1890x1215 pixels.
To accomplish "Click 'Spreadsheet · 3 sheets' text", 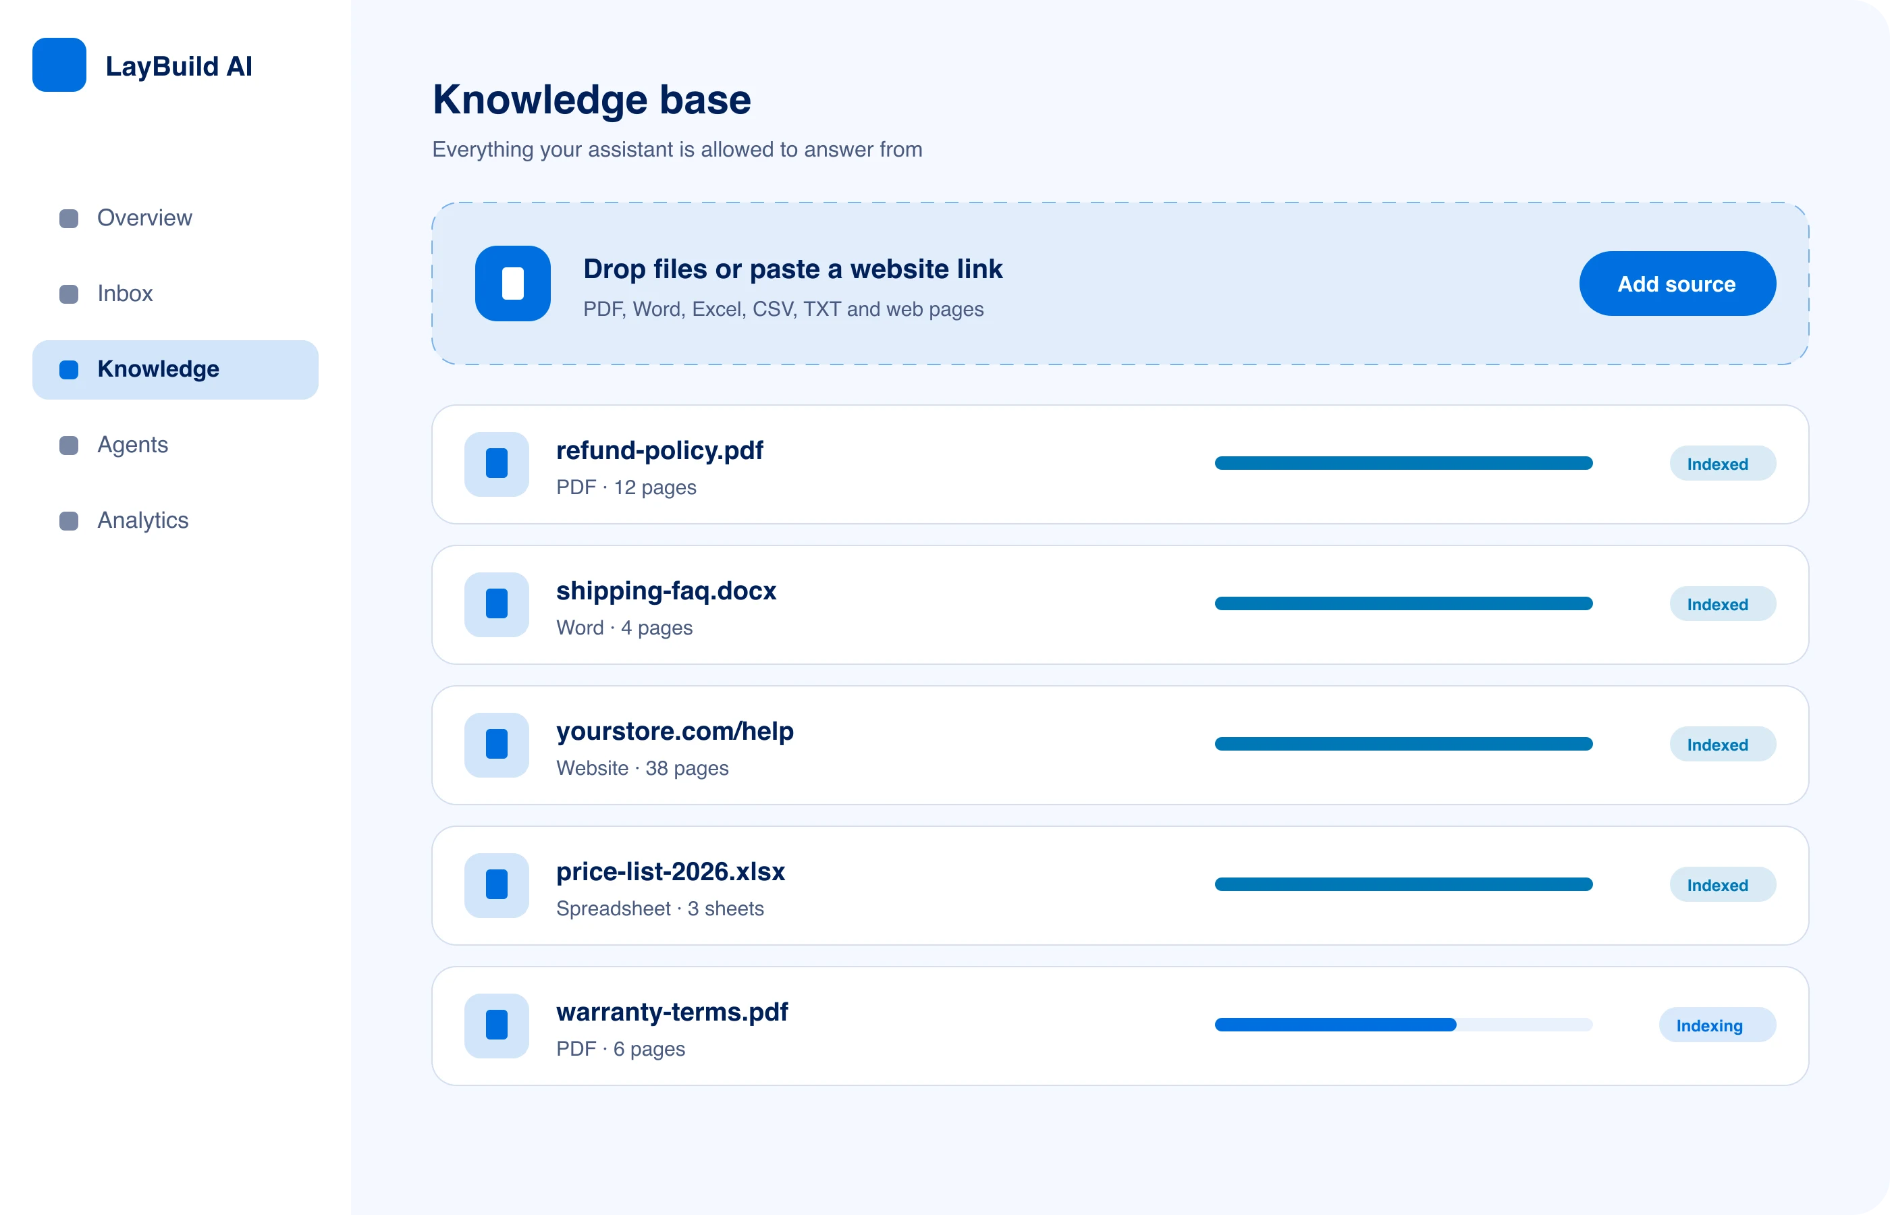I will pos(660,909).
